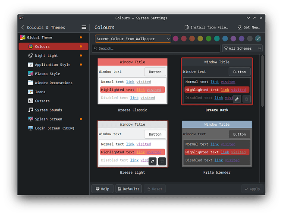283x216 pixels.
Task: Delete icon on Breeze Dark scheme
Action: click(x=246, y=99)
